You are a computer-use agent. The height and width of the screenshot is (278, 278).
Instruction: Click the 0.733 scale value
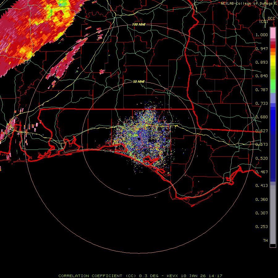point(262,103)
